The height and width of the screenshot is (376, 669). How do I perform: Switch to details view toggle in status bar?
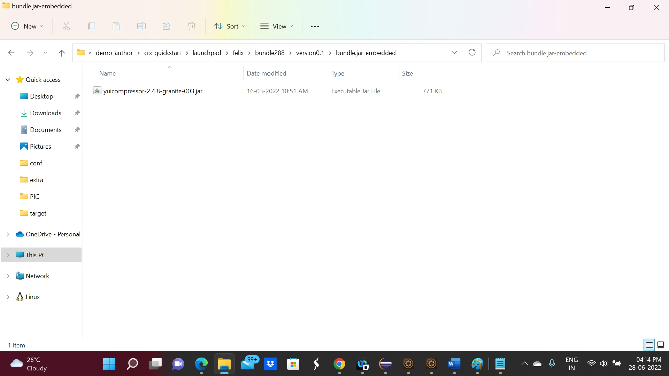pyautogui.click(x=649, y=345)
